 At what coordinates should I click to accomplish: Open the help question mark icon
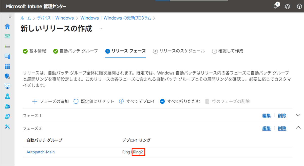point(299,6)
